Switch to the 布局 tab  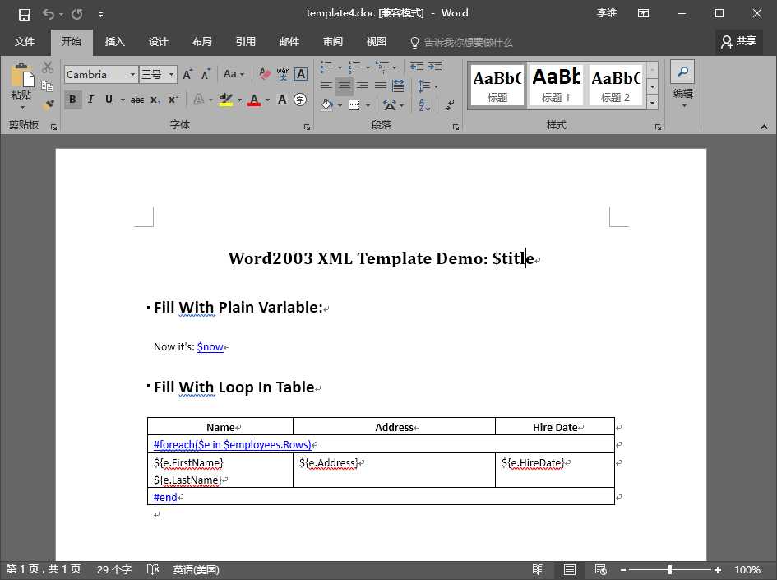tap(201, 42)
